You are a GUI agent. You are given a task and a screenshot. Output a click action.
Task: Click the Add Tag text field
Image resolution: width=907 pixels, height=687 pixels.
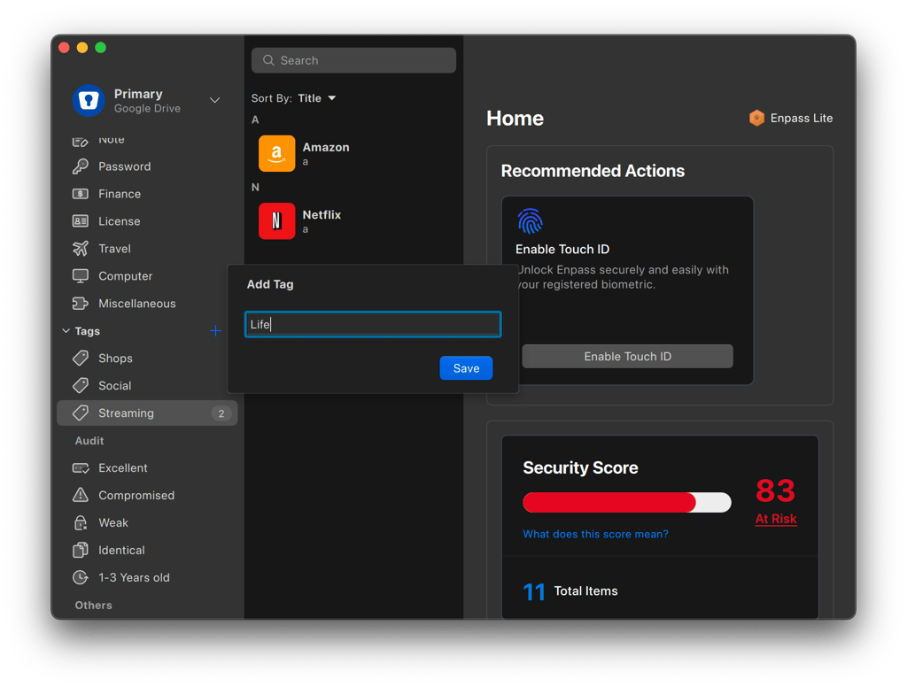pos(373,324)
